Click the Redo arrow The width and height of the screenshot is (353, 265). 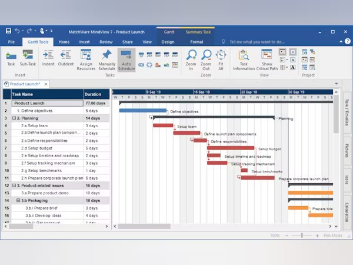(x=29, y=31)
